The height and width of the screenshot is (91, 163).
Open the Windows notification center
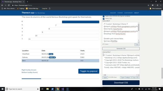point(160,89)
